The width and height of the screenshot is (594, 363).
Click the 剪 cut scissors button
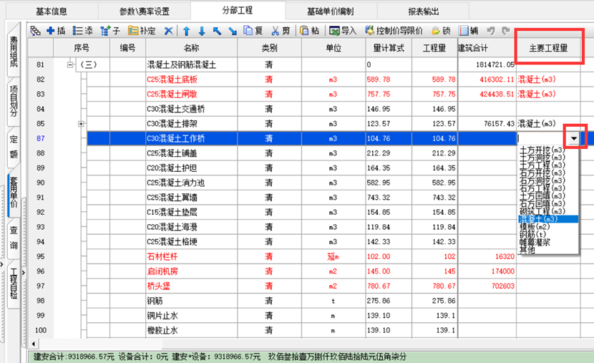click(281, 31)
